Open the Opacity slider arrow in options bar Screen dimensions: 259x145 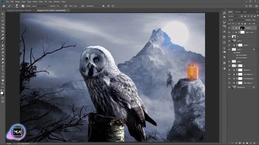(x=62, y=6)
